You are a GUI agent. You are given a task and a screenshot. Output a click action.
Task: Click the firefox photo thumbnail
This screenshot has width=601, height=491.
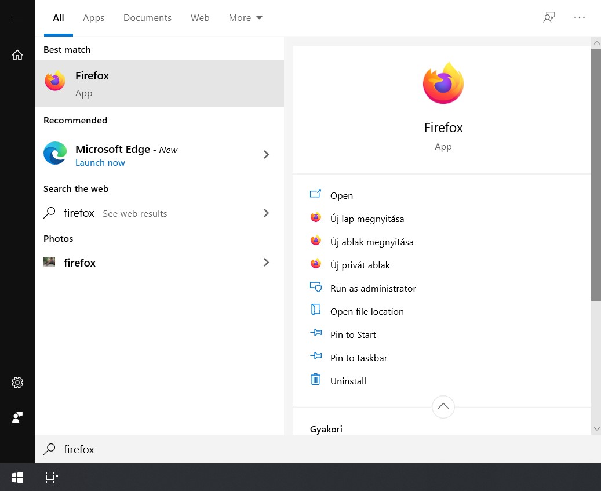click(49, 262)
